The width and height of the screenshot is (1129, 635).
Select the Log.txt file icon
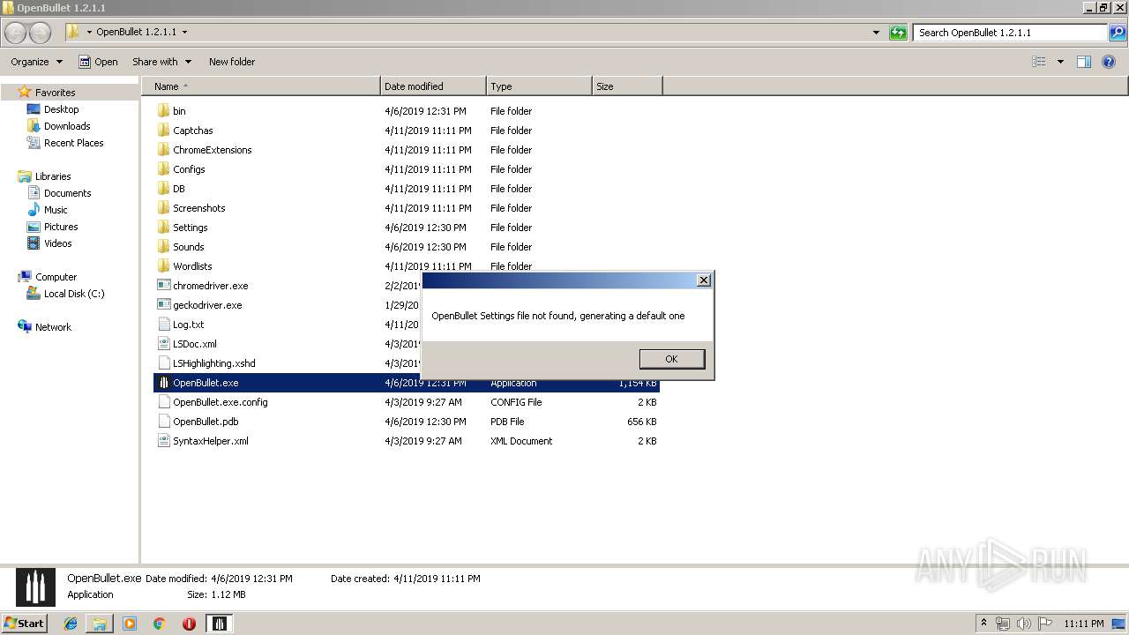point(163,325)
